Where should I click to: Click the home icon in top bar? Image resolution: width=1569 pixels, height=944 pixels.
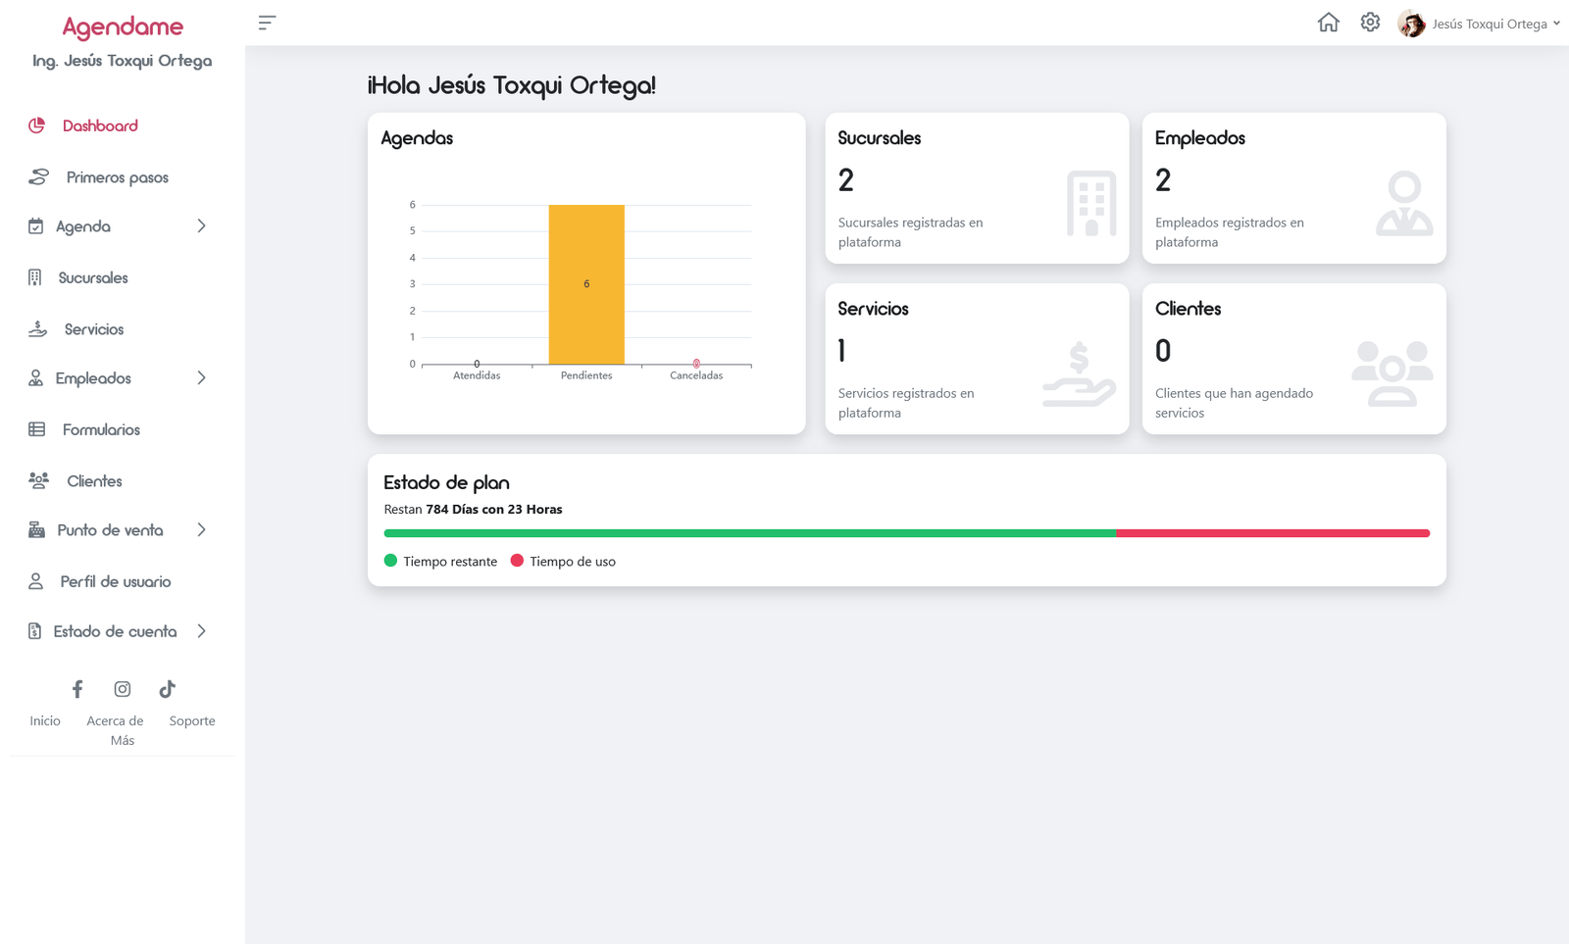click(1328, 23)
